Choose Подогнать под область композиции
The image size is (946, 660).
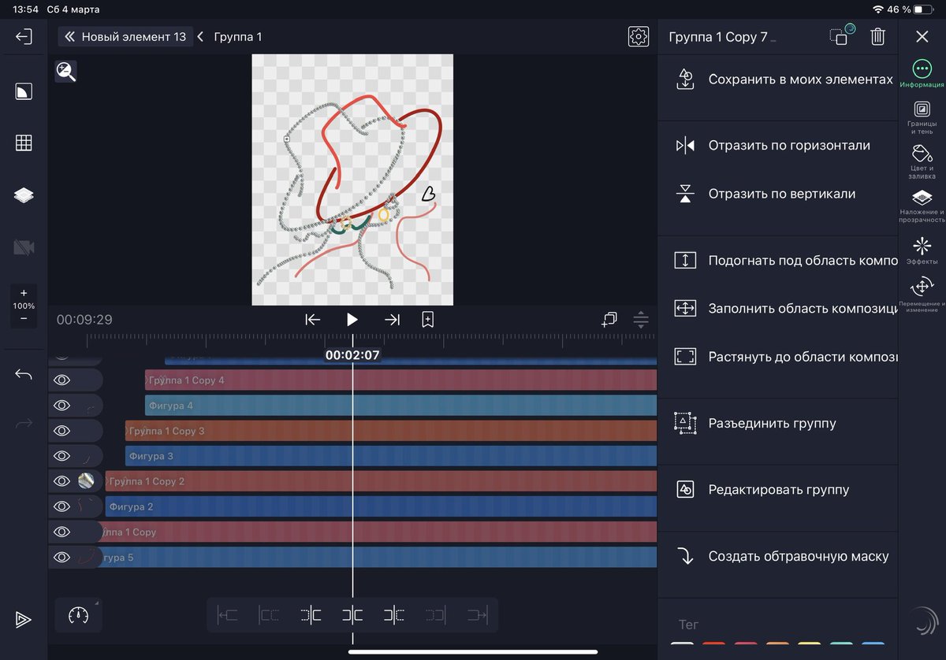coord(778,261)
